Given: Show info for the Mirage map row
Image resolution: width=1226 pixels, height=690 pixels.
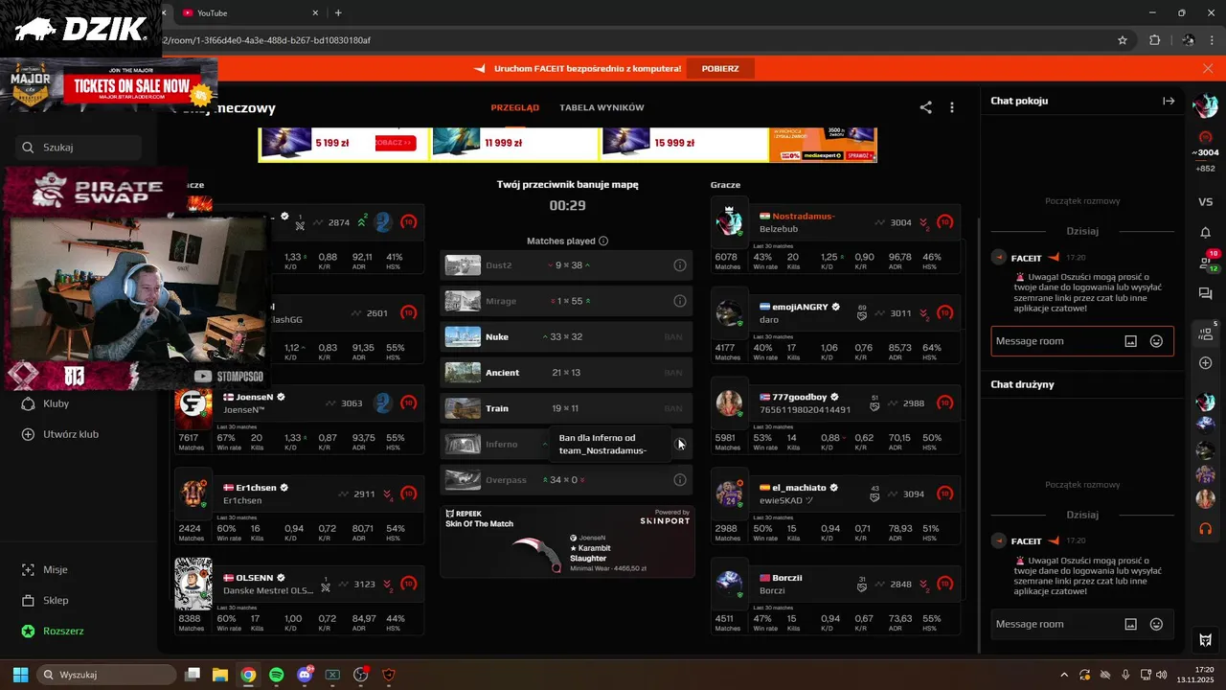Looking at the screenshot, I should pyautogui.click(x=679, y=301).
